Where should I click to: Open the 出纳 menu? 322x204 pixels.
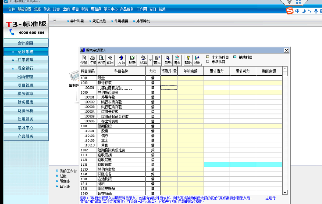click(x=66, y=9)
